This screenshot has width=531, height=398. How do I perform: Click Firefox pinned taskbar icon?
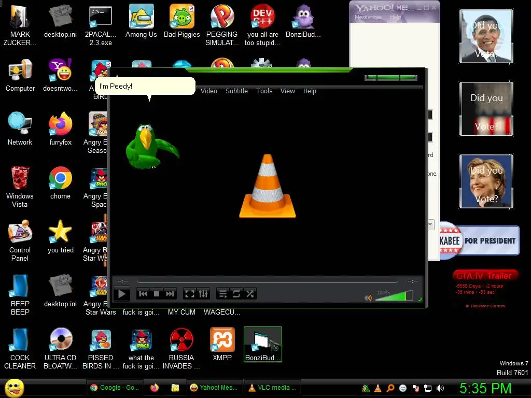point(155,388)
